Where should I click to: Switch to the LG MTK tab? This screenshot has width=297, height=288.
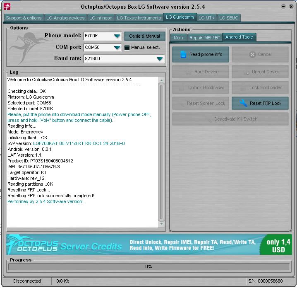coord(206,18)
